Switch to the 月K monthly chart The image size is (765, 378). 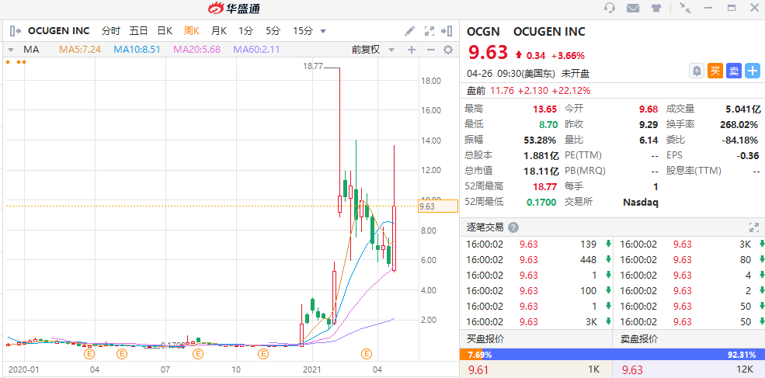(x=218, y=31)
